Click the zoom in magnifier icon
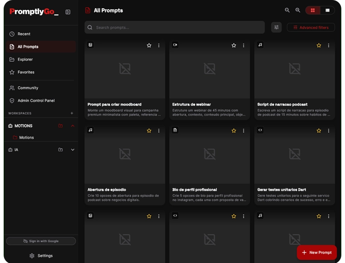345x263 pixels. 298,10
